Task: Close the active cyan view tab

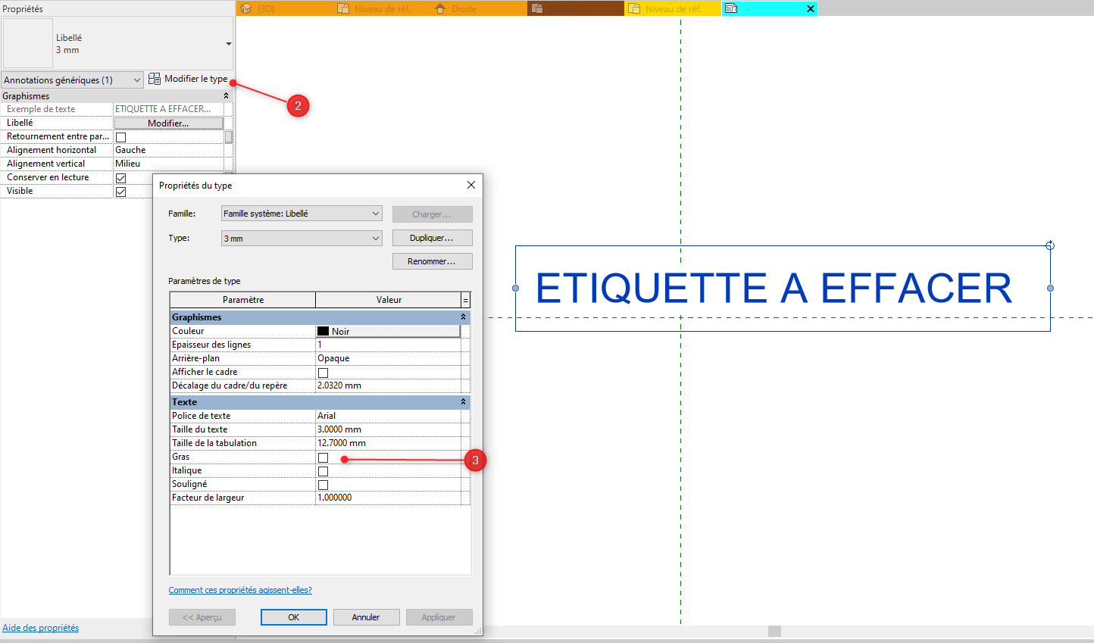Action: tap(810, 8)
